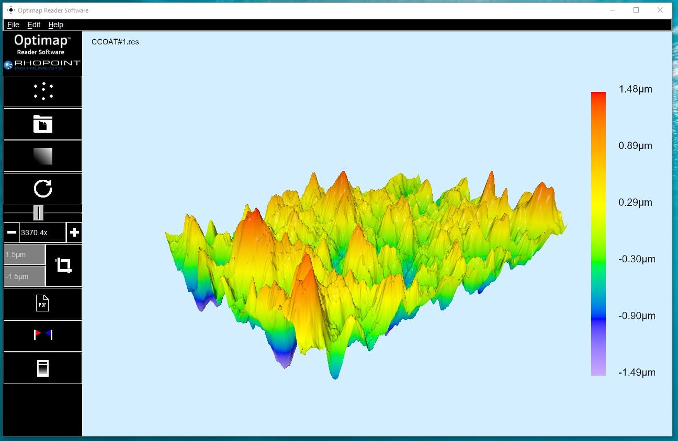Click the gradient shading icon button
This screenshot has width=678, height=441.
(x=43, y=156)
